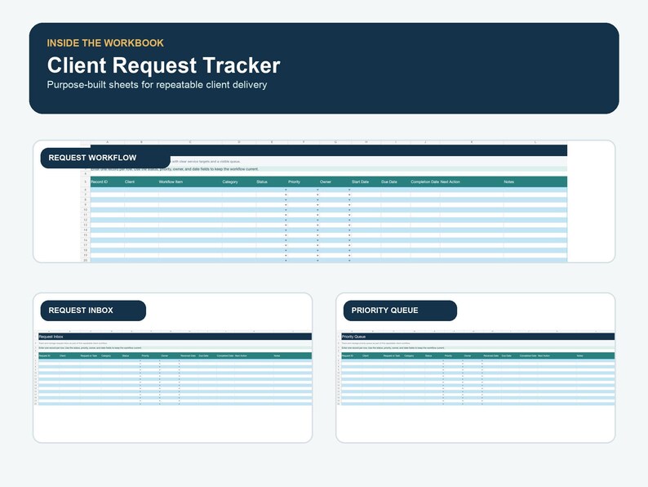Open the Priority dropdown in Request Workflow row 20
This screenshot has height=487, width=648.
(x=317, y=261)
